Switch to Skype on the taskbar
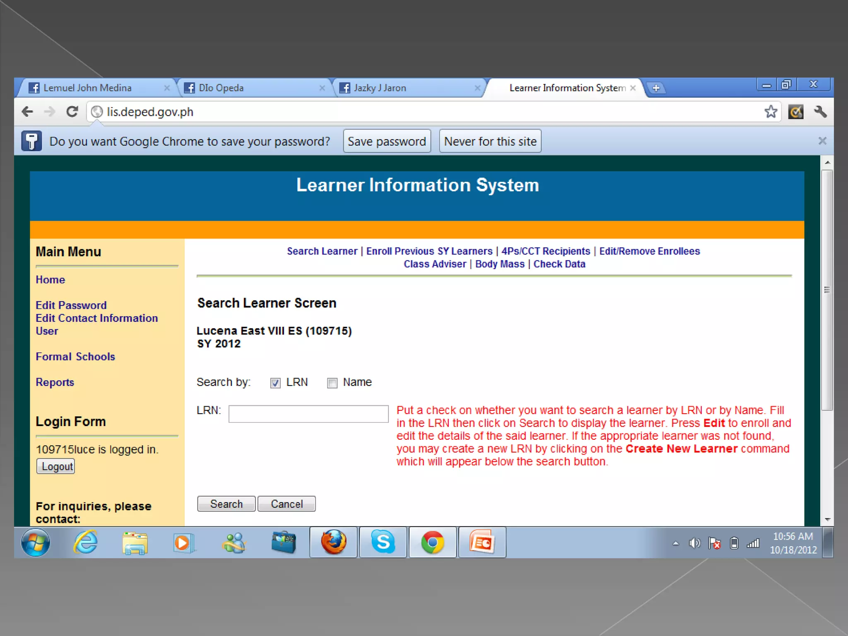 tap(383, 542)
